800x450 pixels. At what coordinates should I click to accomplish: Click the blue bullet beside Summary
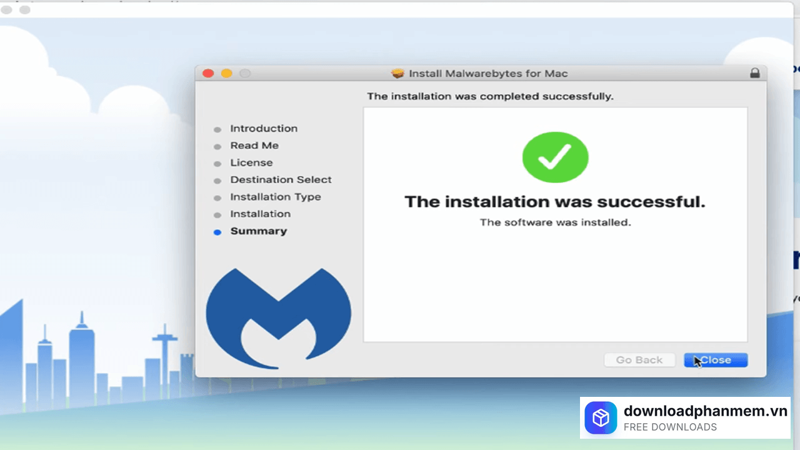217,232
